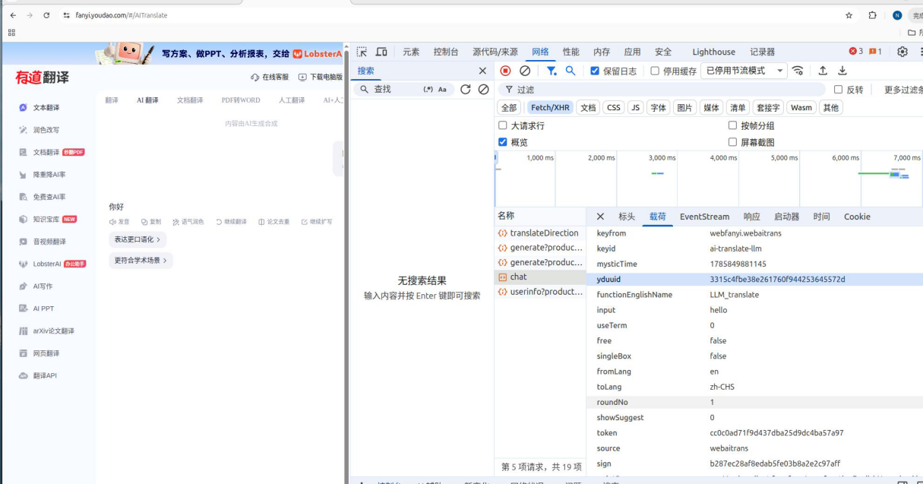The height and width of the screenshot is (484, 923).
Task: Close the request details pane
Action: point(600,217)
